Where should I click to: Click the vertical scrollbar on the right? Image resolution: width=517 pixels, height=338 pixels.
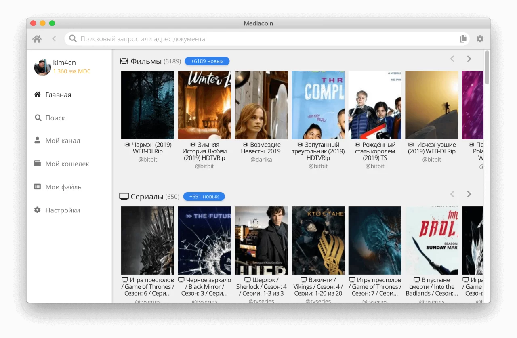pos(487,67)
